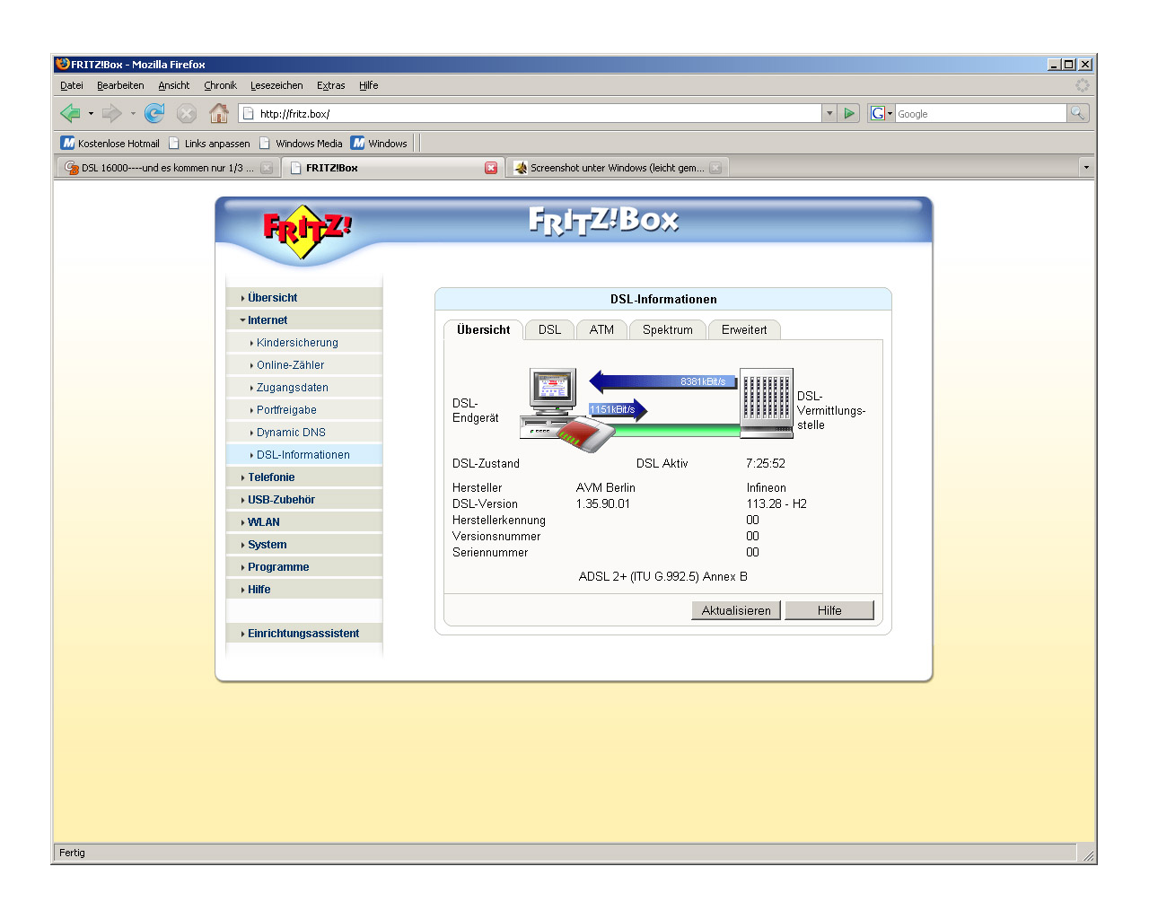Viewport: 1149px width, 919px height.
Task: Click the DSL-Vermittlungsstelle server image
Action: tap(767, 403)
